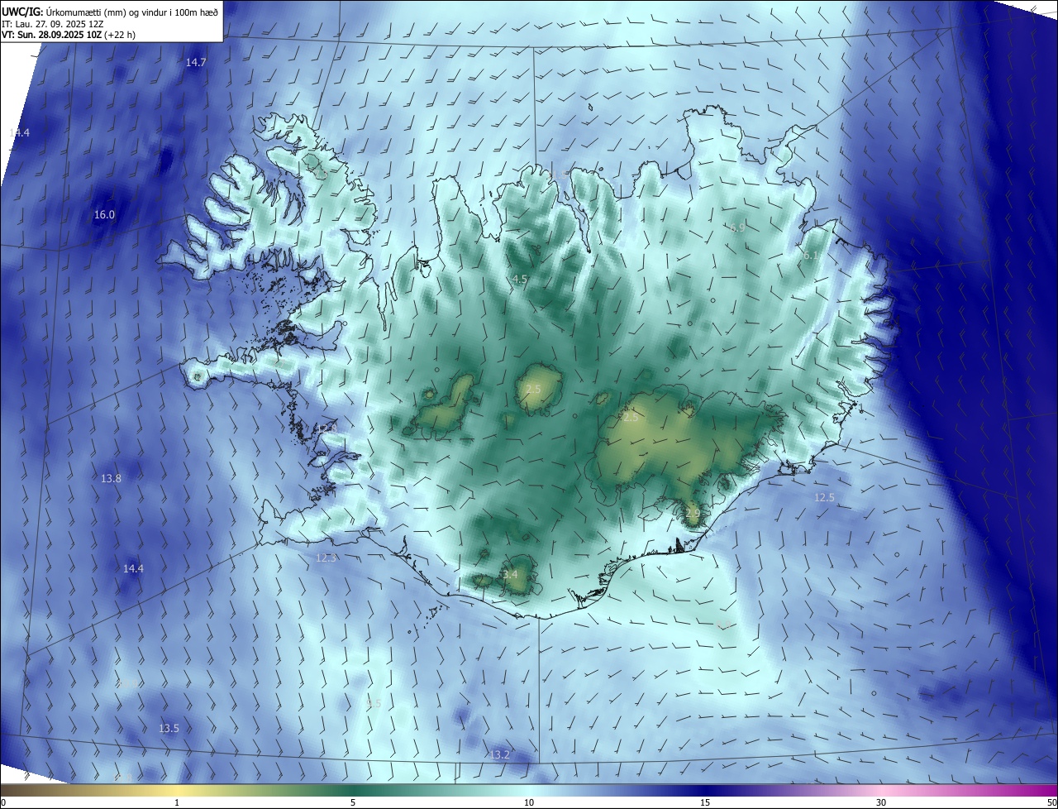The width and height of the screenshot is (1058, 809).
Task: Click the green band above the 5 tick
Action: tap(353, 790)
